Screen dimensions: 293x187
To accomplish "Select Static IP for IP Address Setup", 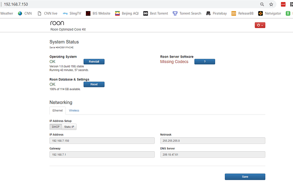I will point(69,127).
